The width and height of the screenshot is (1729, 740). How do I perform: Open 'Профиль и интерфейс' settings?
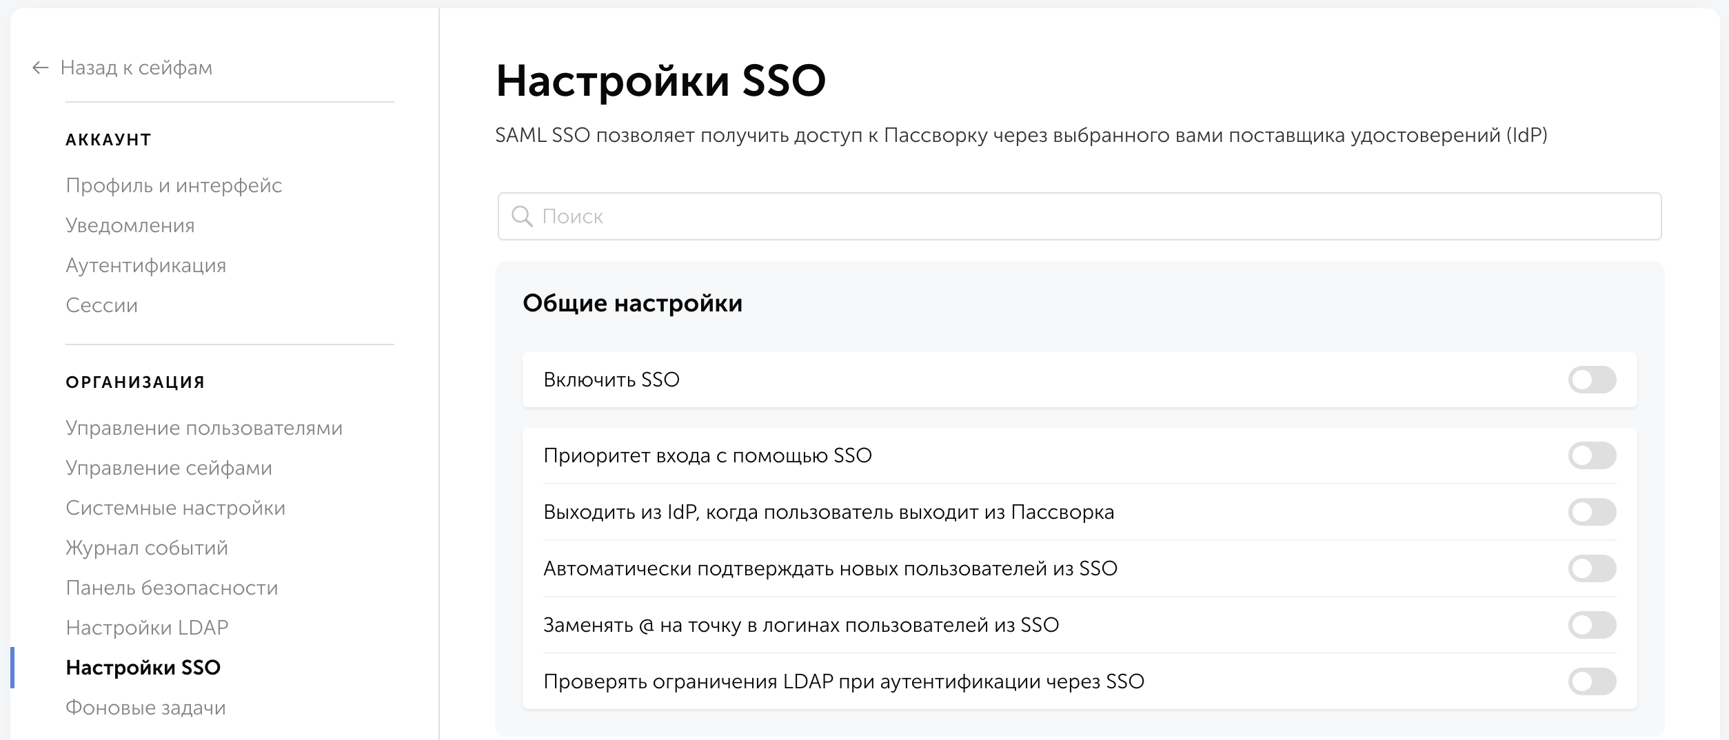pos(174,185)
